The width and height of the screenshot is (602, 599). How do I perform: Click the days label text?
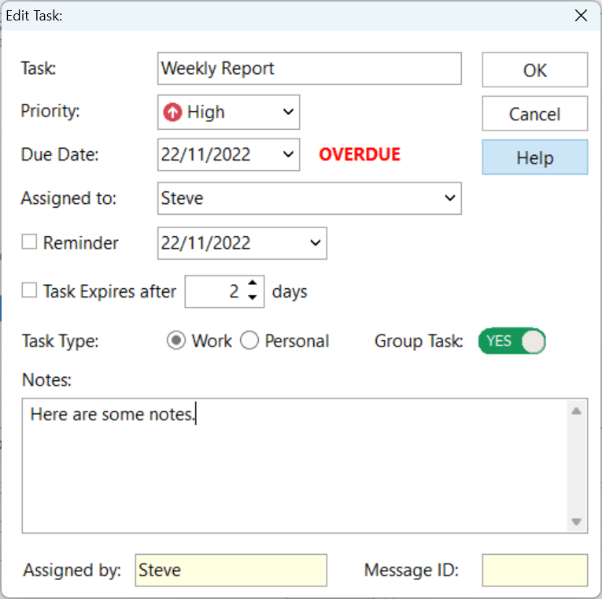tap(290, 292)
